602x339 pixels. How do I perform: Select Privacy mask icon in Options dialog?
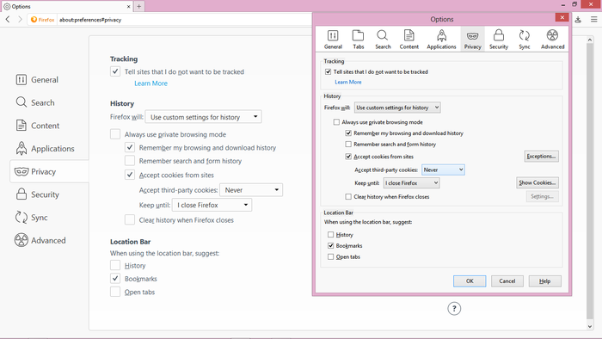[472, 40]
